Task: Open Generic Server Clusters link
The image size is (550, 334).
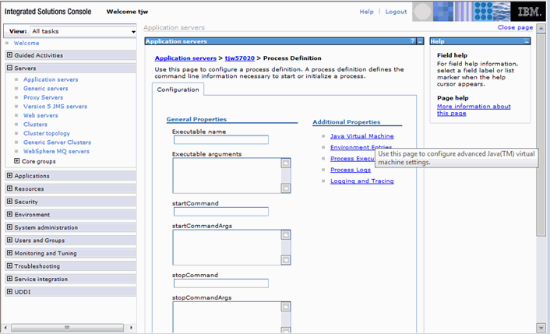Action: coord(57,142)
